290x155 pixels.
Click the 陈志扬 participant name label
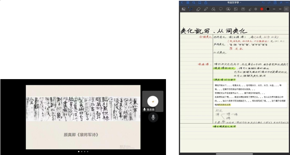pos(151,110)
